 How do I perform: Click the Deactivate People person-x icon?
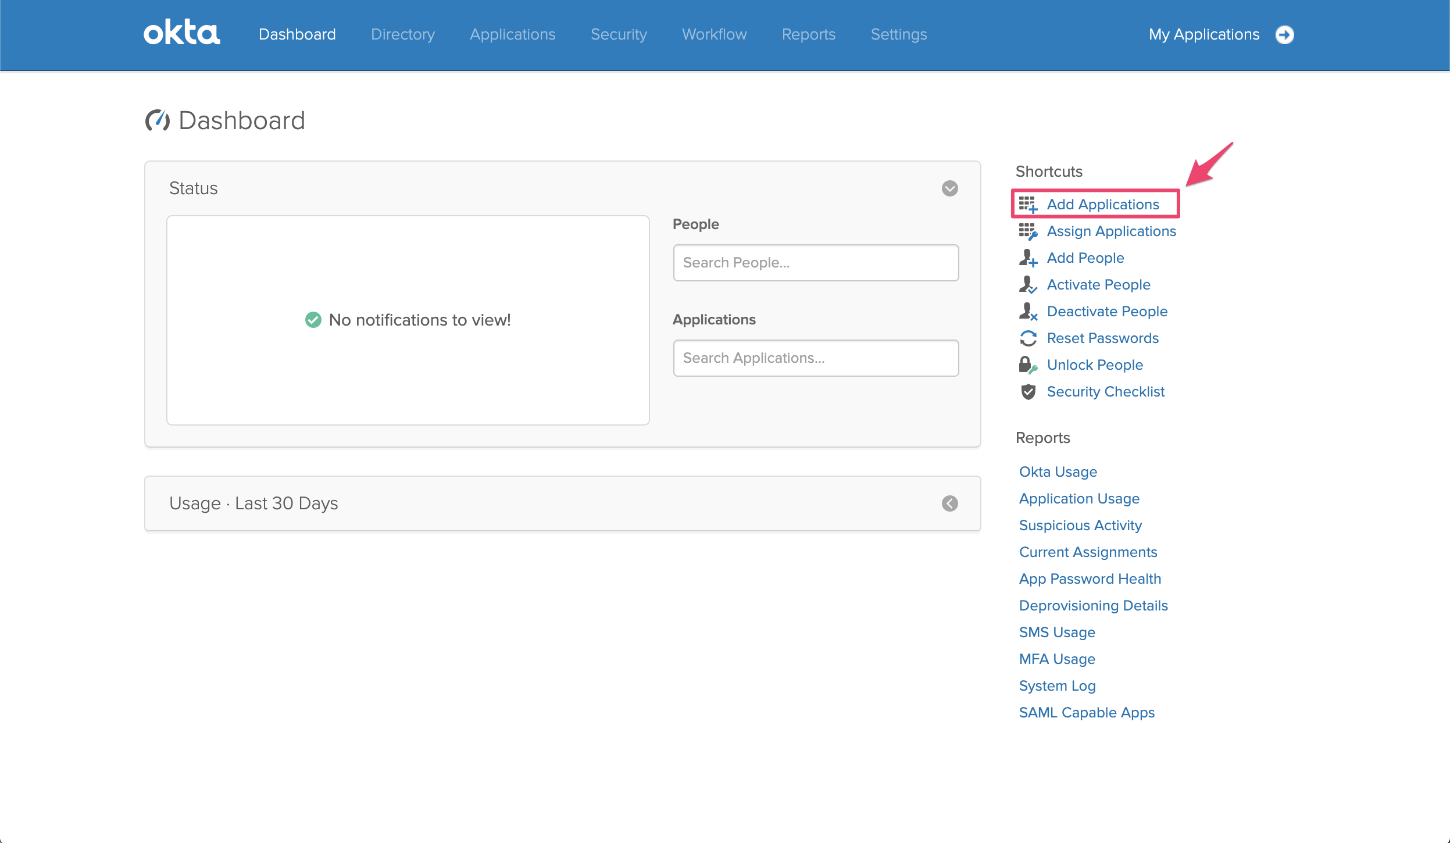(x=1028, y=312)
